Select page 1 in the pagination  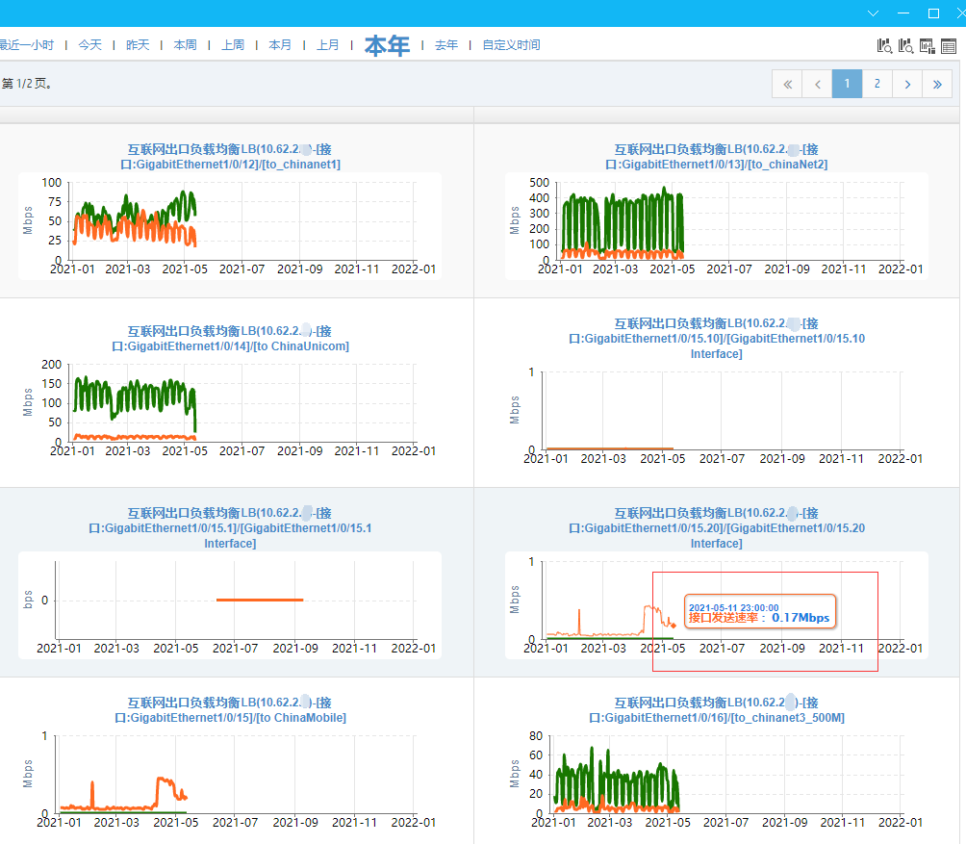847,84
